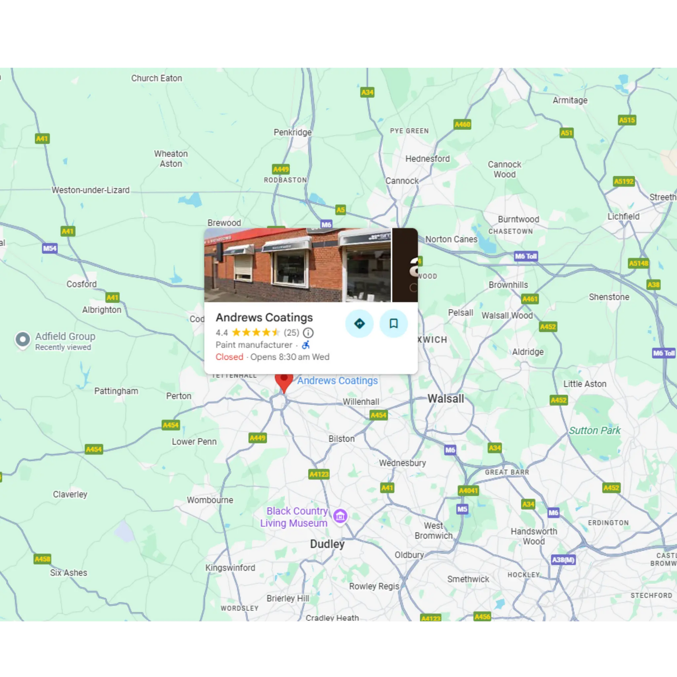Click the wheelchair accessibility icon
Viewport: 677px width, 677px height.
306,345
